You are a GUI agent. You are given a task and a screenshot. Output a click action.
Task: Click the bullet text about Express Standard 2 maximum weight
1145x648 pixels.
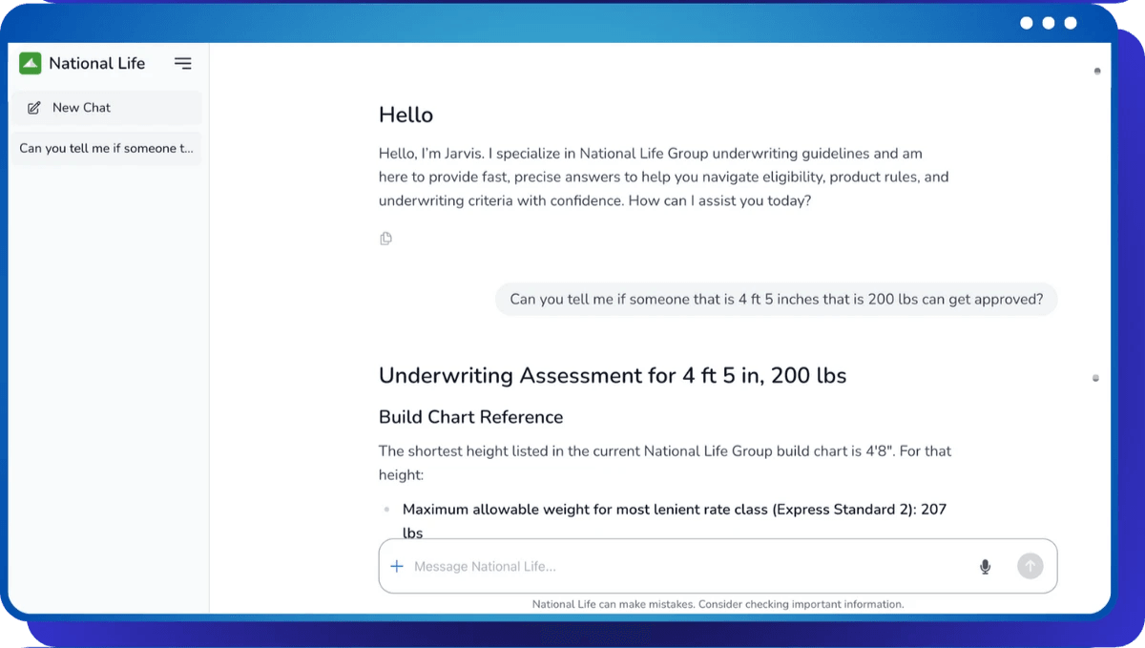coord(675,521)
